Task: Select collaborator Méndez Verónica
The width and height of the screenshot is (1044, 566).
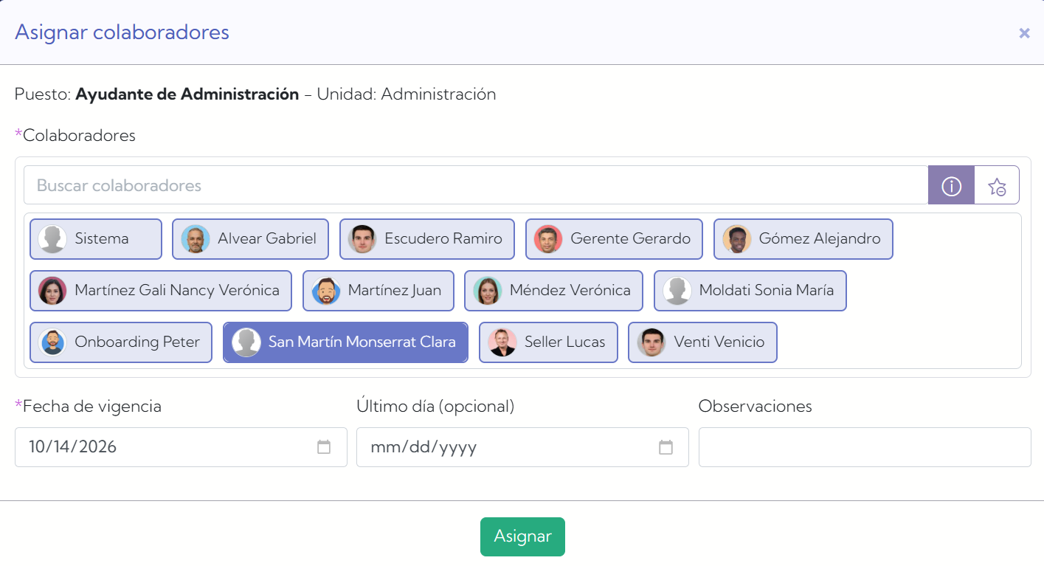Action: tap(553, 291)
